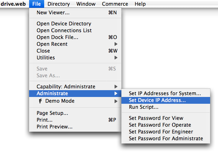Select Set Password For Operate

point(166,125)
